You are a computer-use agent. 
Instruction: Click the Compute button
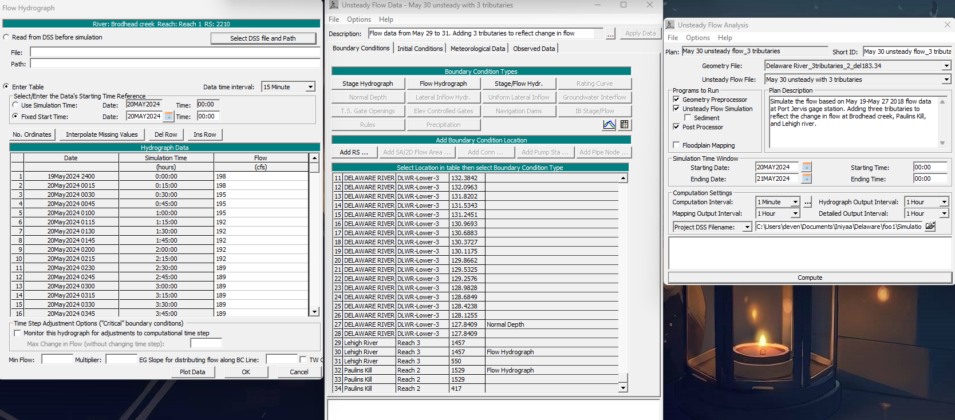pos(810,278)
